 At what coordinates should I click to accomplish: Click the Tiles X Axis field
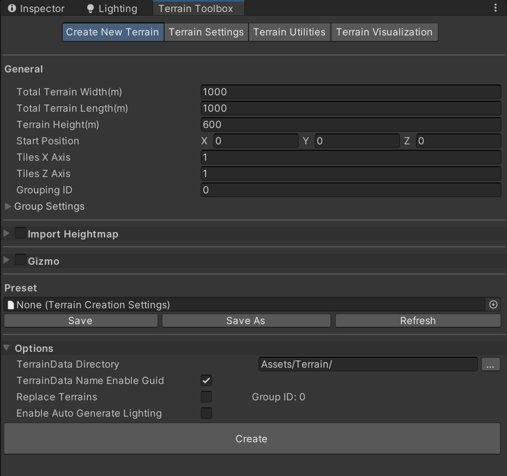pyautogui.click(x=351, y=157)
